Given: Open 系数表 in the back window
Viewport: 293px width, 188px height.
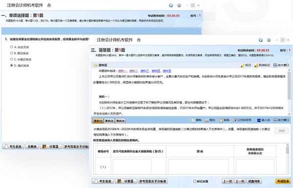Looking at the screenshot, I should 32,146.
